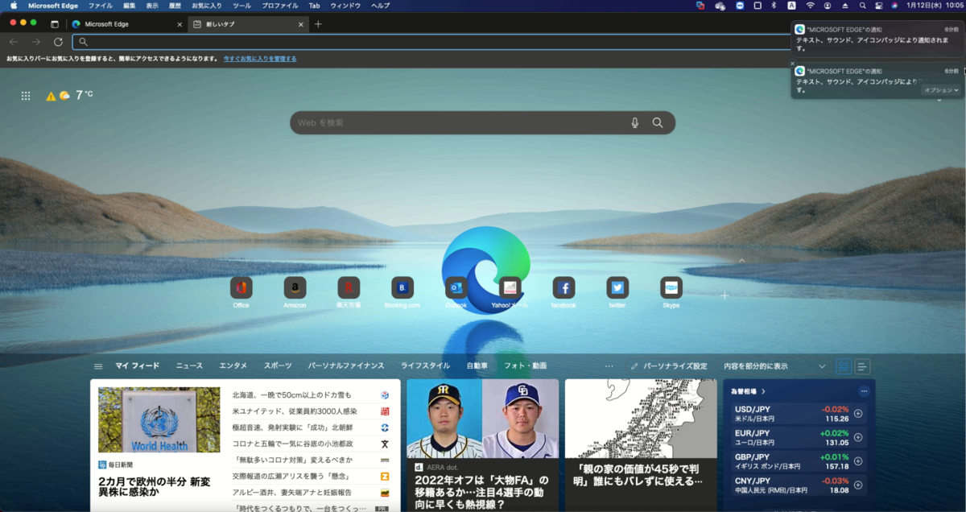This screenshot has width=966, height=512.
Task: Click the magnifier icon in Web search box
Action: pos(658,122)
